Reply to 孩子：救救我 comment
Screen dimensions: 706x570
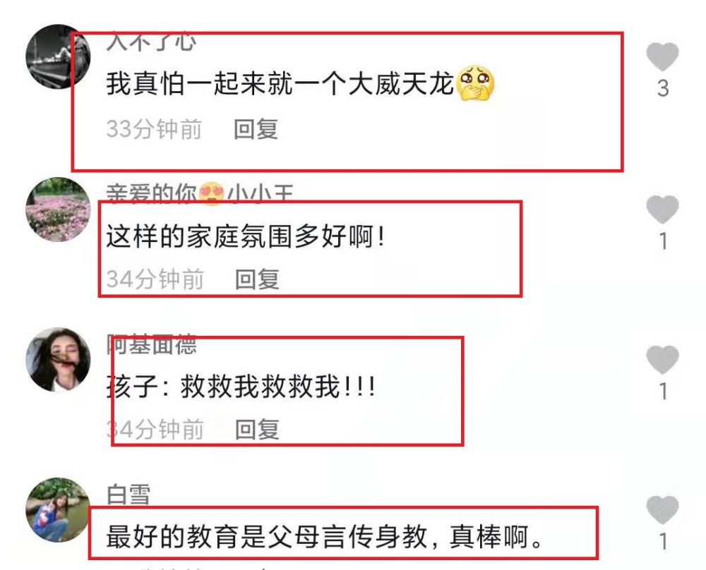click(258, 430)
